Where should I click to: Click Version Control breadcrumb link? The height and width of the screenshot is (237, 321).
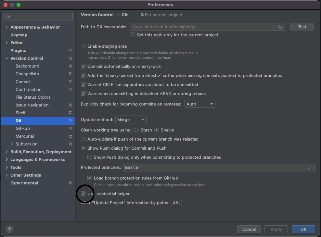point(97,15)
